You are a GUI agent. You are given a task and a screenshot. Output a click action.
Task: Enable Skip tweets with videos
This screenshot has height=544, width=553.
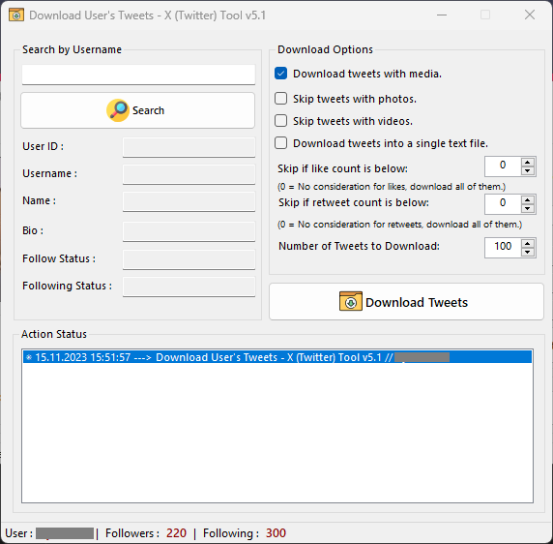(280, 121)
